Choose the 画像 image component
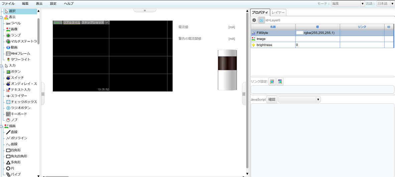The height and width of the screenshot is (177, 395). pyautogui.click(x=12, y=29)
